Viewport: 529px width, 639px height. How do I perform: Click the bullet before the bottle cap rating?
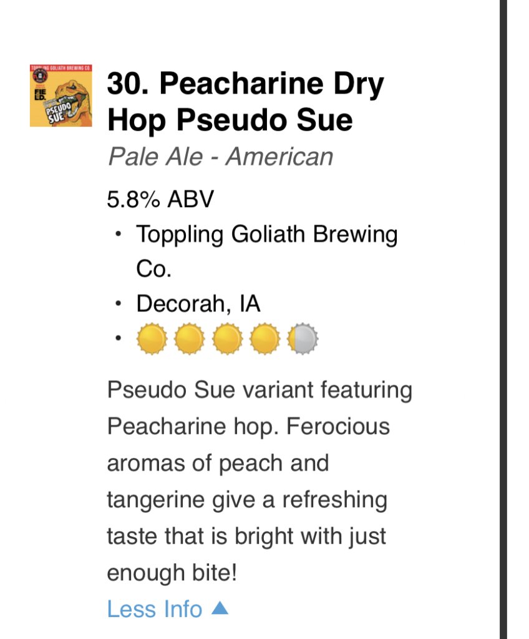pos(117,339)
